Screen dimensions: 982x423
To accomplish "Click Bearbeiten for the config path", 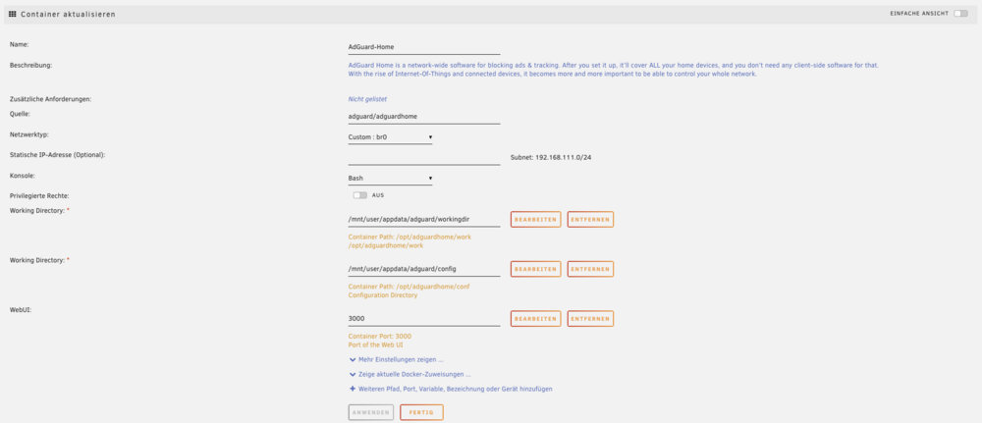I will tap(535, 269).
